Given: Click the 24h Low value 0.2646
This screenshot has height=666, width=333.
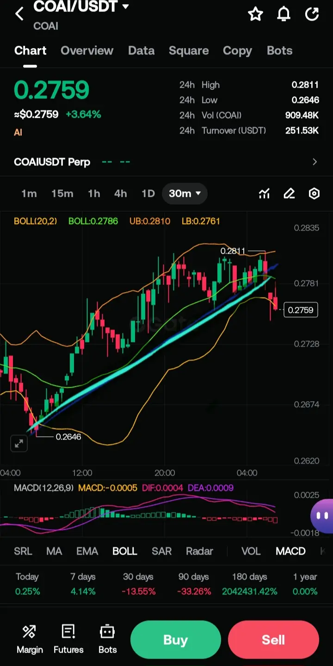Looking at the screenshot, I should 305,100.
